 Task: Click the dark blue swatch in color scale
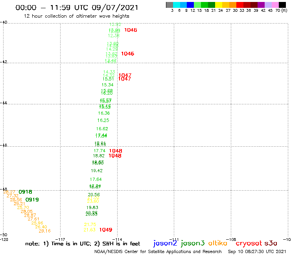tap(190, 5)
